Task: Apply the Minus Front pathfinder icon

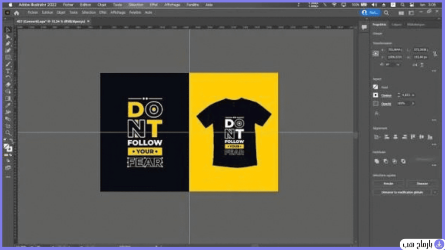Action: 386,161
